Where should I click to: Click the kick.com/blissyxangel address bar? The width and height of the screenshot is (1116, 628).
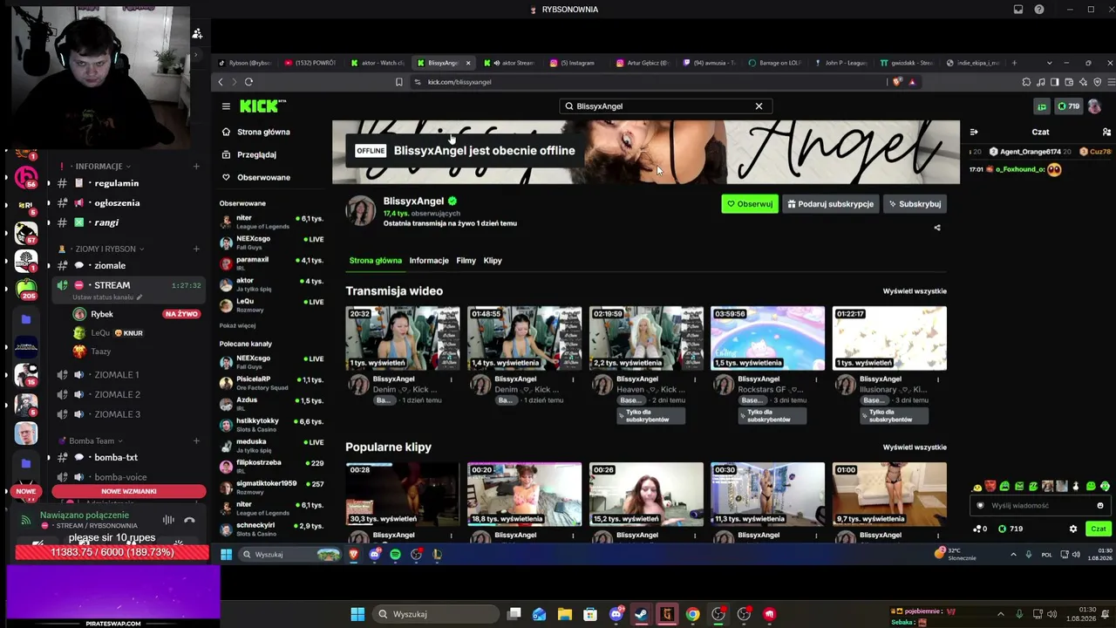point(650,82)
